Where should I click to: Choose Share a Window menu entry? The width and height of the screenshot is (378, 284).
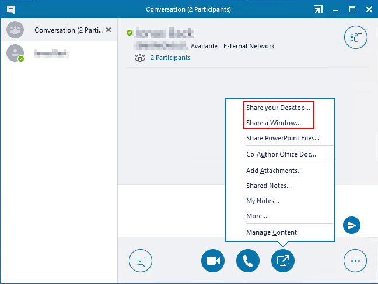coord(274,123)
